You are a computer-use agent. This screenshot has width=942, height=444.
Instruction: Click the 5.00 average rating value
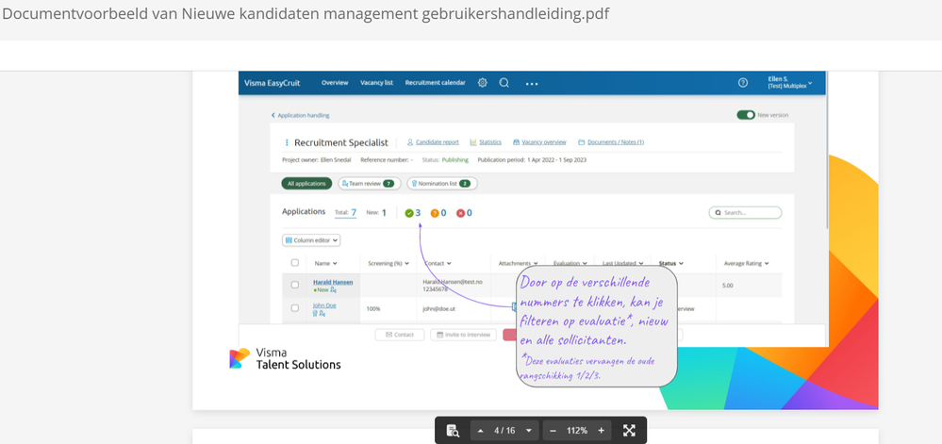click(x=728, y=286)
